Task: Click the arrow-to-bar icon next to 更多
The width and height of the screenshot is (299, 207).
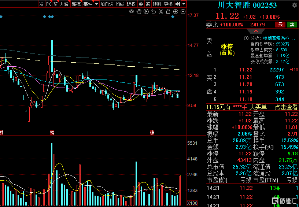Action: coord(177,4)
